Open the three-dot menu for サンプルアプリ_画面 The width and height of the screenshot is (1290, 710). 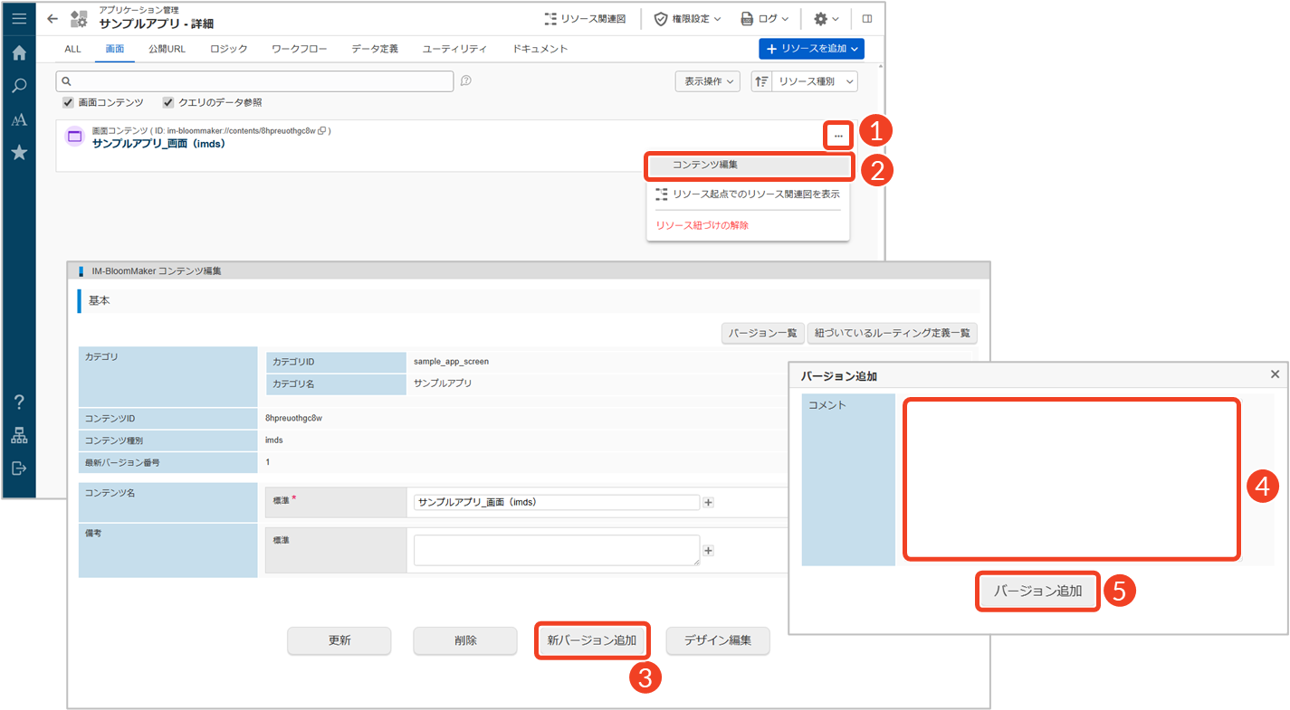tap(838, 136)
